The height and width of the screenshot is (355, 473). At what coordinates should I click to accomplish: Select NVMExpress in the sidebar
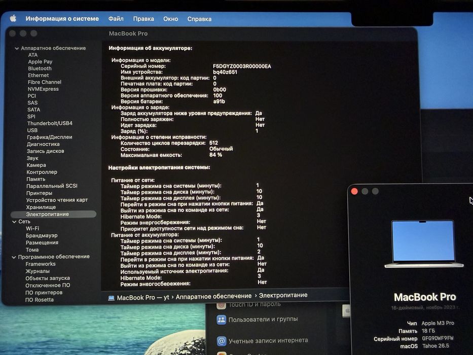pyautogui.click(x=43, y=89)
